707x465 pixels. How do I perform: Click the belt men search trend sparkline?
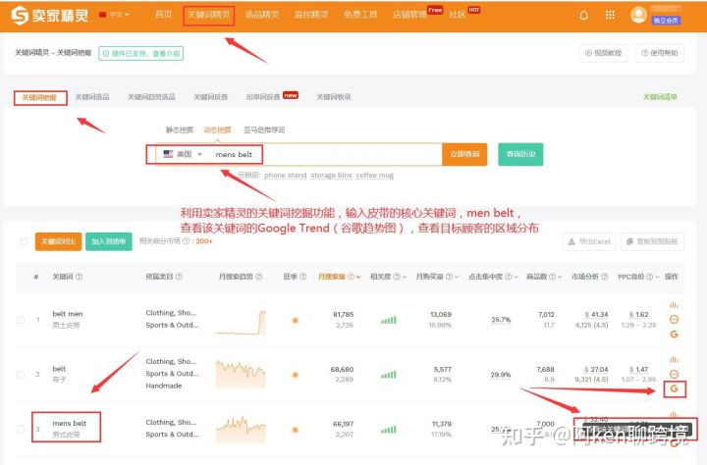coord(241,322)
